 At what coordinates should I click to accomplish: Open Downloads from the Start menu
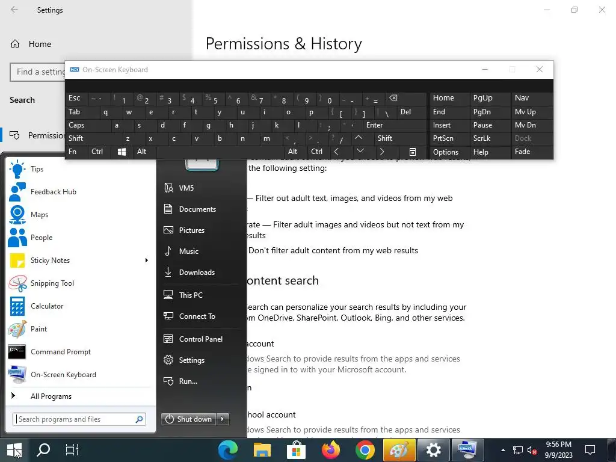click(x=200, y=273)
